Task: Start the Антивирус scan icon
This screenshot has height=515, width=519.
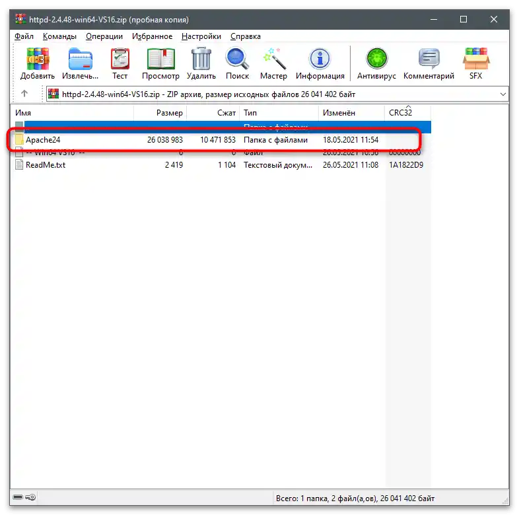Action: pos(376,59)
